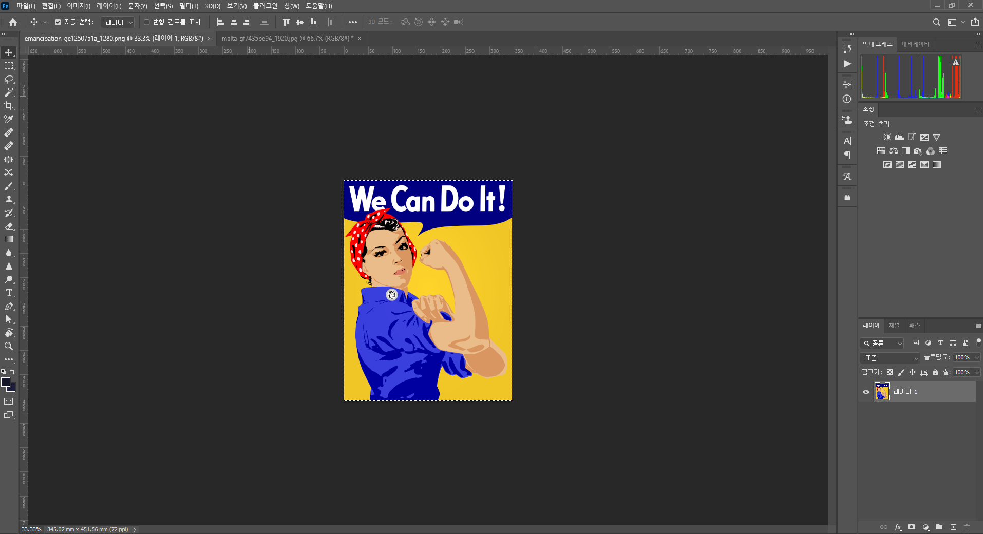Select the Eyedropper tool
Image resolution: width=983 pixels, height=534 pixels.
[9, 119]
